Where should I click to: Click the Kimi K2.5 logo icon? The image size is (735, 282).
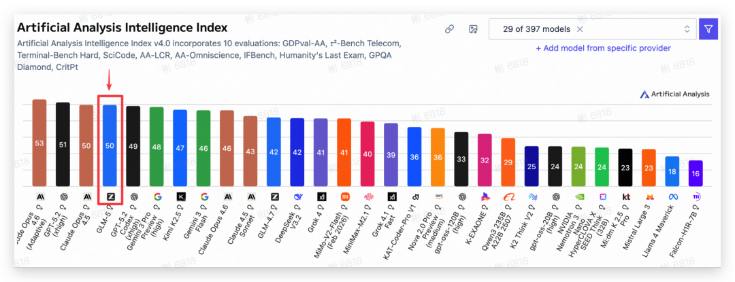[x=180, y=196]
